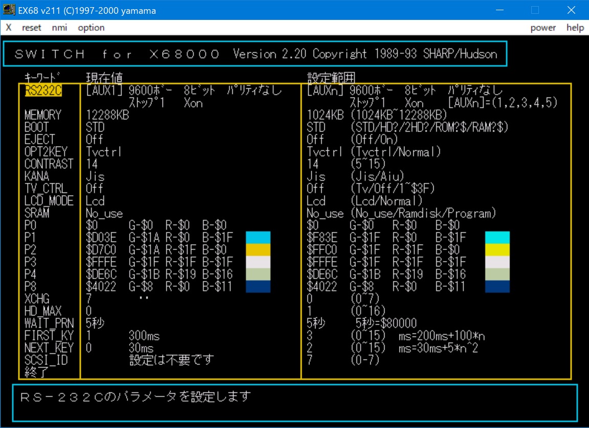Select the XCHG keyword row
This screenshot has height=428, width=589.
(37, 299)
